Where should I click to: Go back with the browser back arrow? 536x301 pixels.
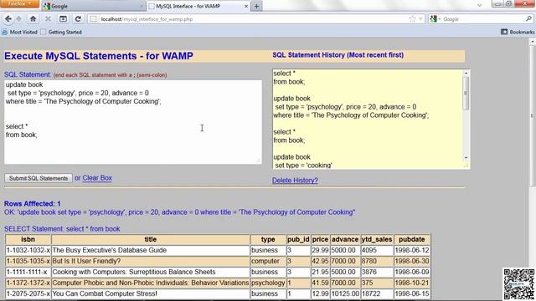pyautogui.click(x=8, y=19)
